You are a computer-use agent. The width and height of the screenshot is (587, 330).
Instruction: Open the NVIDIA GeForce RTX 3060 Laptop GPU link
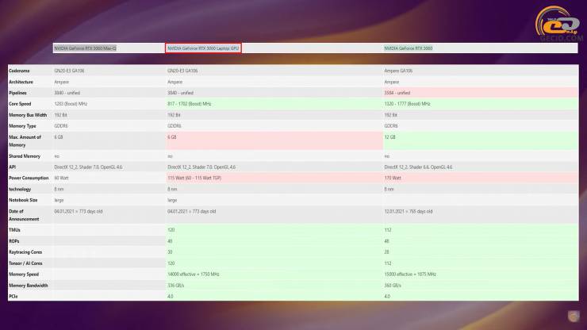(x=203, y=48)
